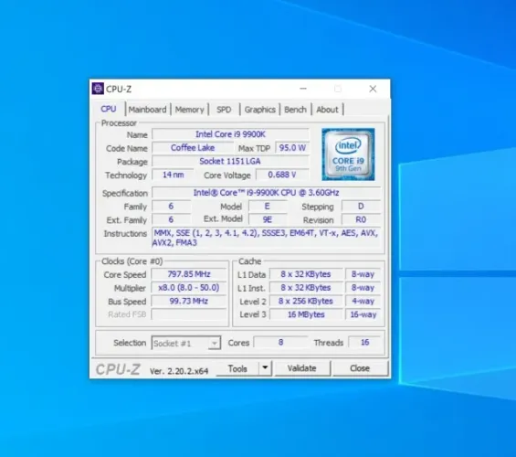Click the CPU-Z app icon in title bar
The width and height of the screenshot is (516, 457).
[x=98, y=89]
